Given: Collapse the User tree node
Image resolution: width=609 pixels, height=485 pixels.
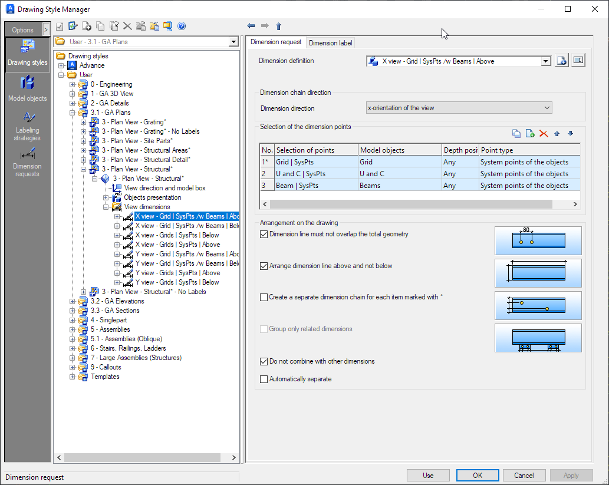Looking at the screenshot, I should pos(61,75).
